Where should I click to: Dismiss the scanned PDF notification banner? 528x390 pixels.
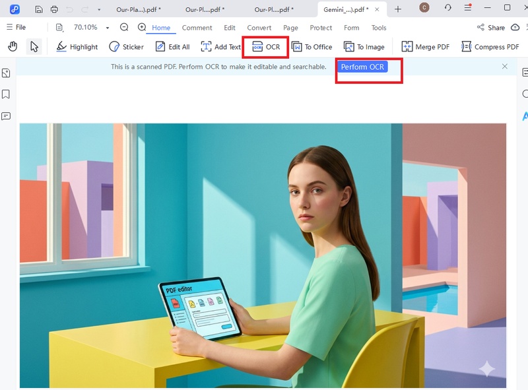pyautogui.click(x=505, y=67)
